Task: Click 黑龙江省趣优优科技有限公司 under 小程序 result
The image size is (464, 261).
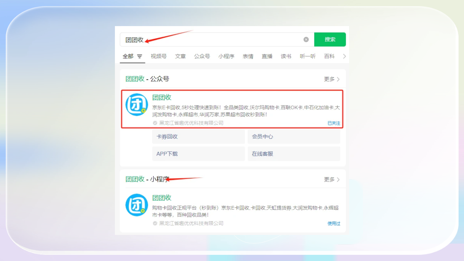Action: point(191,224)
